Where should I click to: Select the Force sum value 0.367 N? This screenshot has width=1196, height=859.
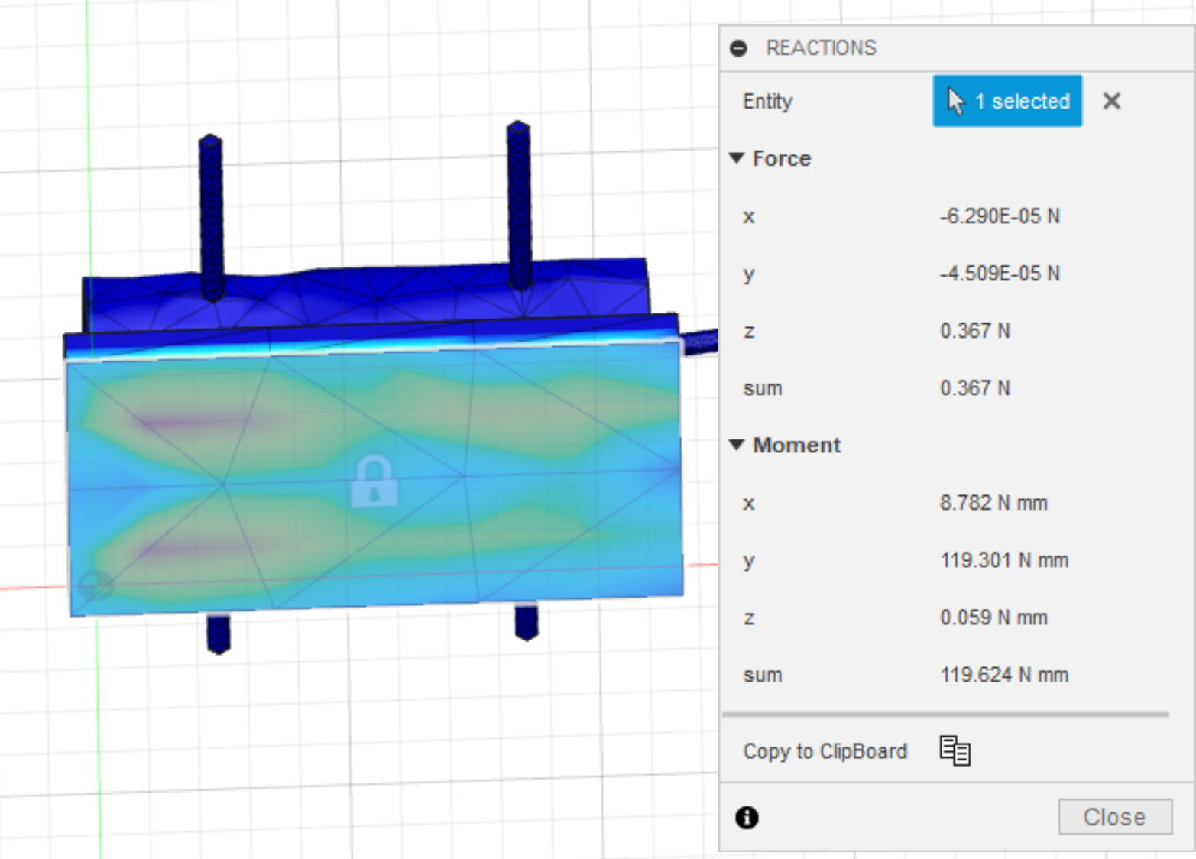[x=974, y=388]
